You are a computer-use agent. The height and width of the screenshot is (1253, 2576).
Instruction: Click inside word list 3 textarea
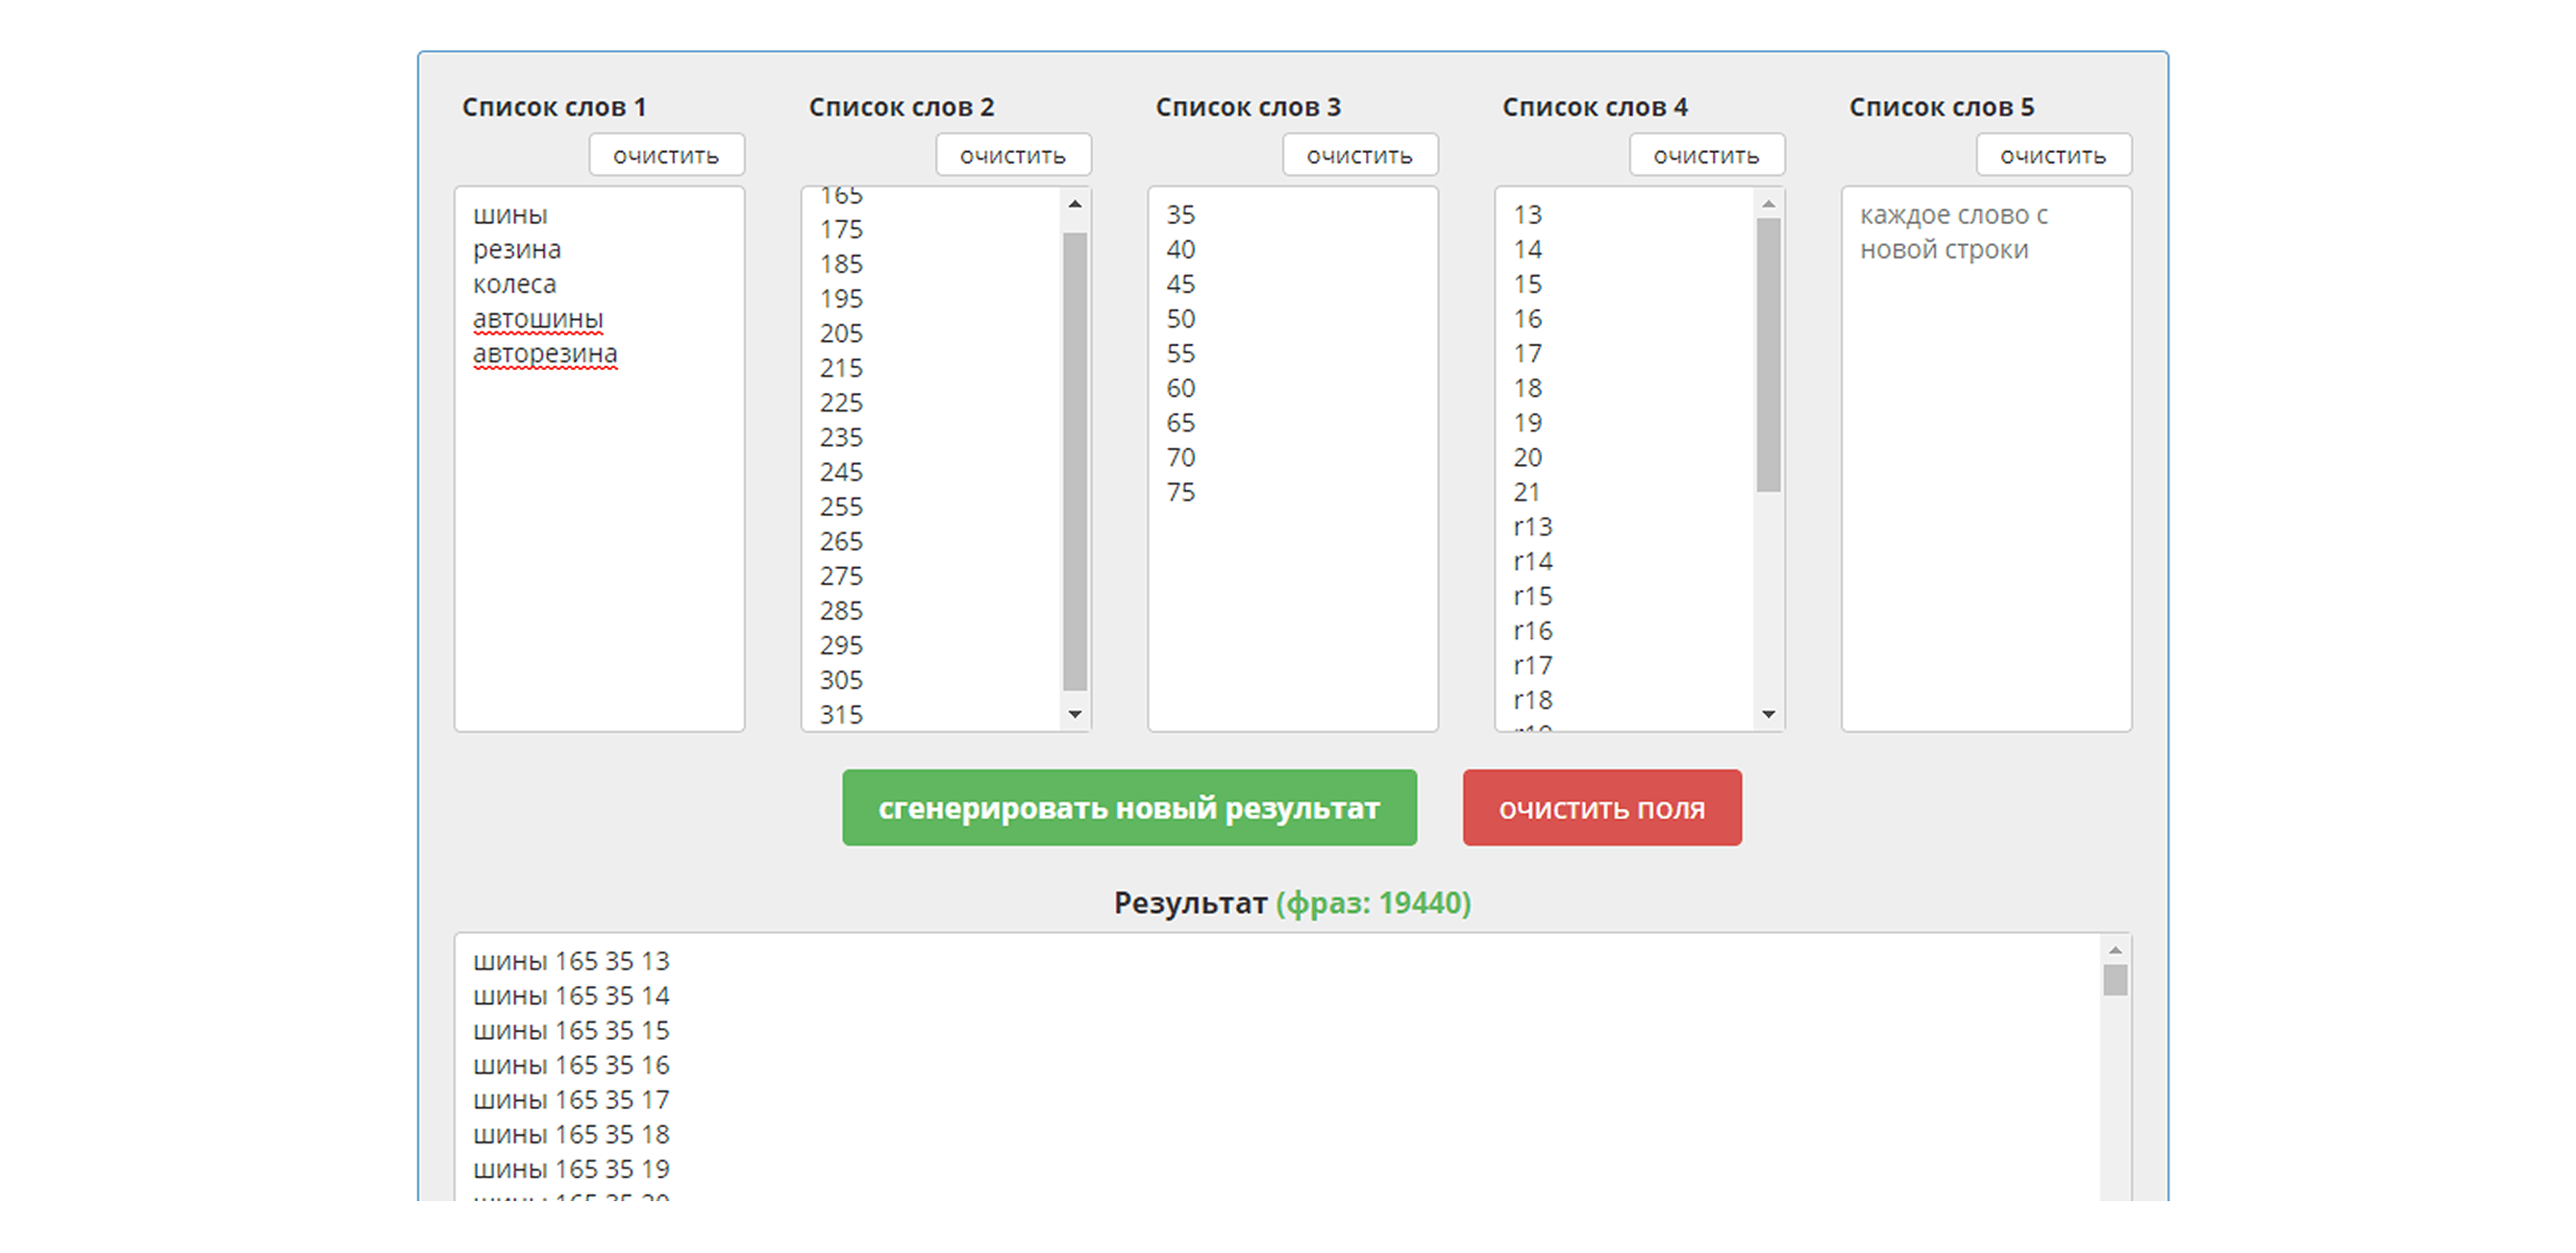pyautogui.click(x=1292, y=600)
